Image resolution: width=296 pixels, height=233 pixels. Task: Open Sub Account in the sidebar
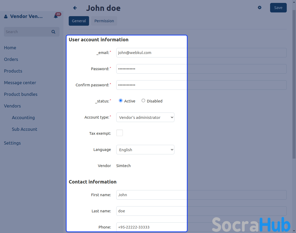coord(25,129)
